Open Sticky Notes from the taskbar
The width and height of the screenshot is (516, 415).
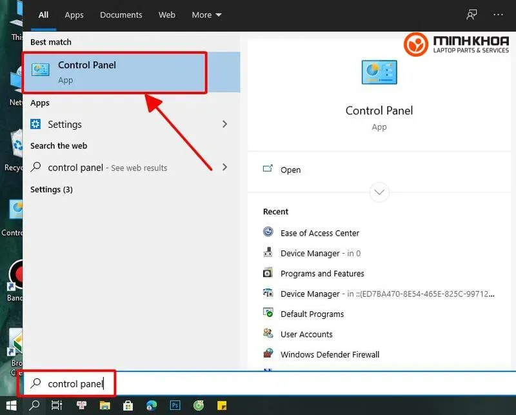pos(221,405)
